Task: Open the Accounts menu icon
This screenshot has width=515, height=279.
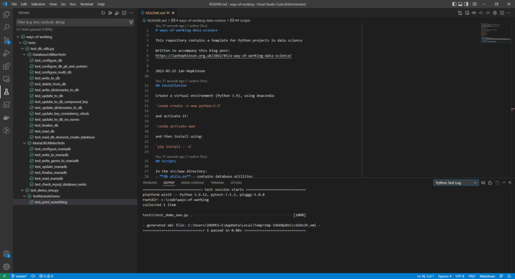Action: [x=6, y=254]
